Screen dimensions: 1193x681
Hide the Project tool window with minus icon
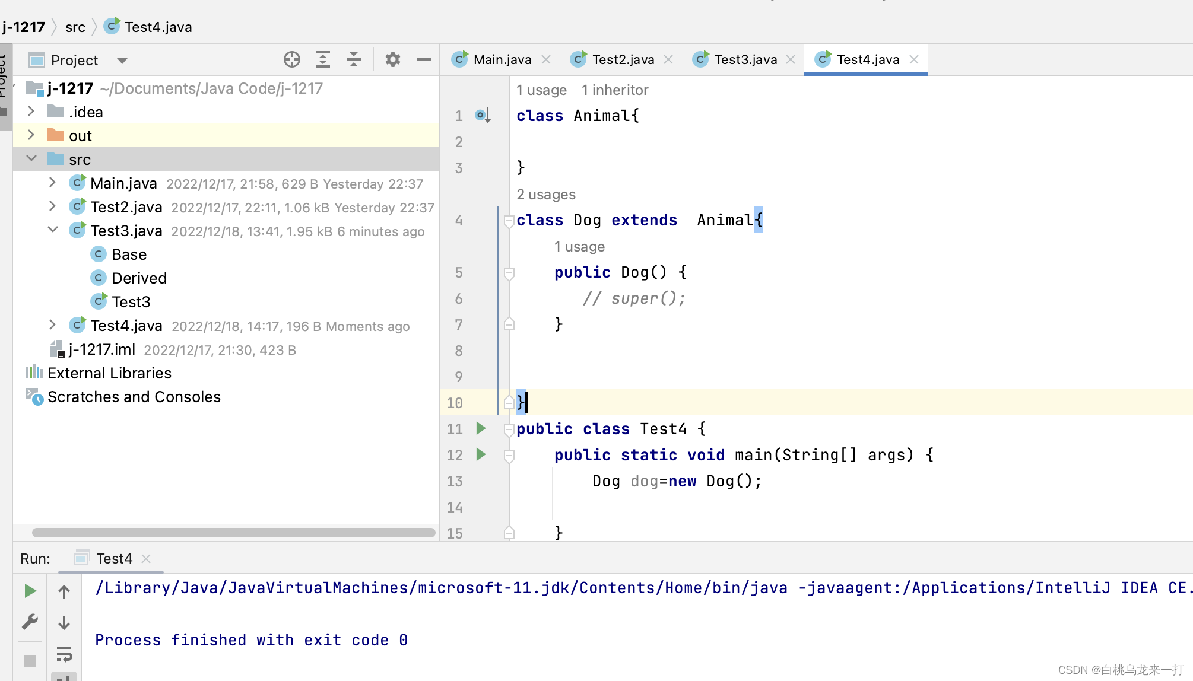(x=423, y=59)
